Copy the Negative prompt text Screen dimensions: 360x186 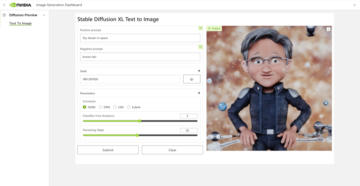(x=200, y=47)
